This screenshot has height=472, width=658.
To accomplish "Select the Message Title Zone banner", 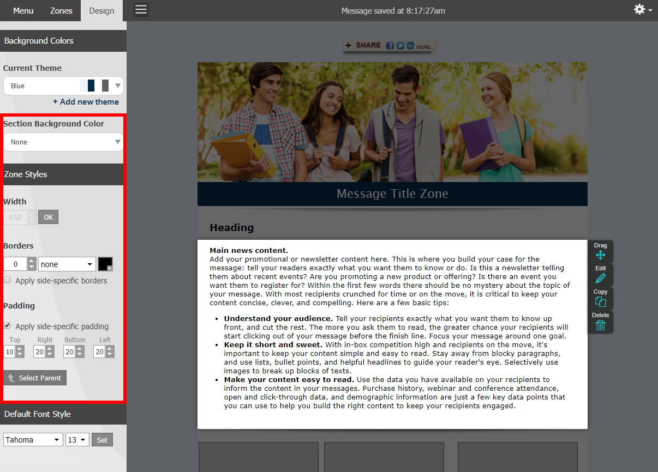I will (392, 194).
